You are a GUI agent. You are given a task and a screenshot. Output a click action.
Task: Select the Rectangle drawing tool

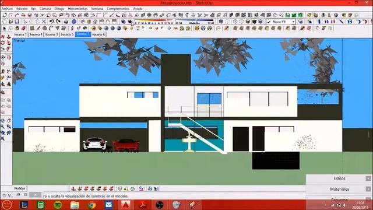(x=31, y=29)
